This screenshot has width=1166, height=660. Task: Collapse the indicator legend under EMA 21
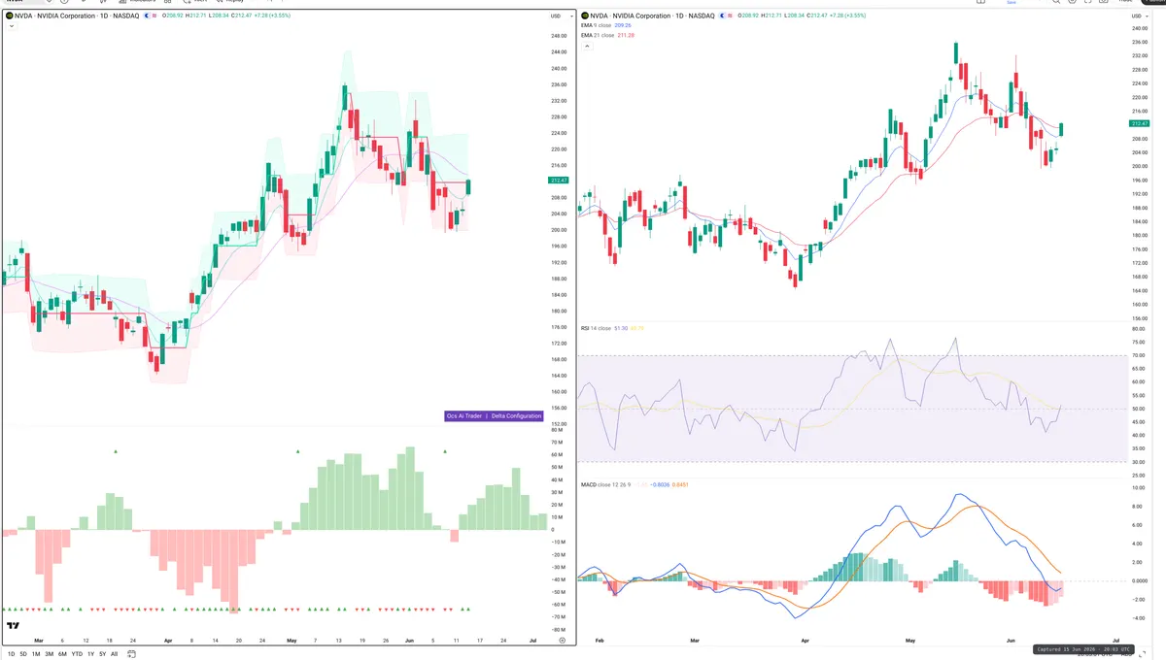coord(586,45)
